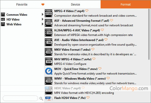Favorite MKV Video Format with its heart
The height and width of the screenshot is (103, 151).
(93, 49)
